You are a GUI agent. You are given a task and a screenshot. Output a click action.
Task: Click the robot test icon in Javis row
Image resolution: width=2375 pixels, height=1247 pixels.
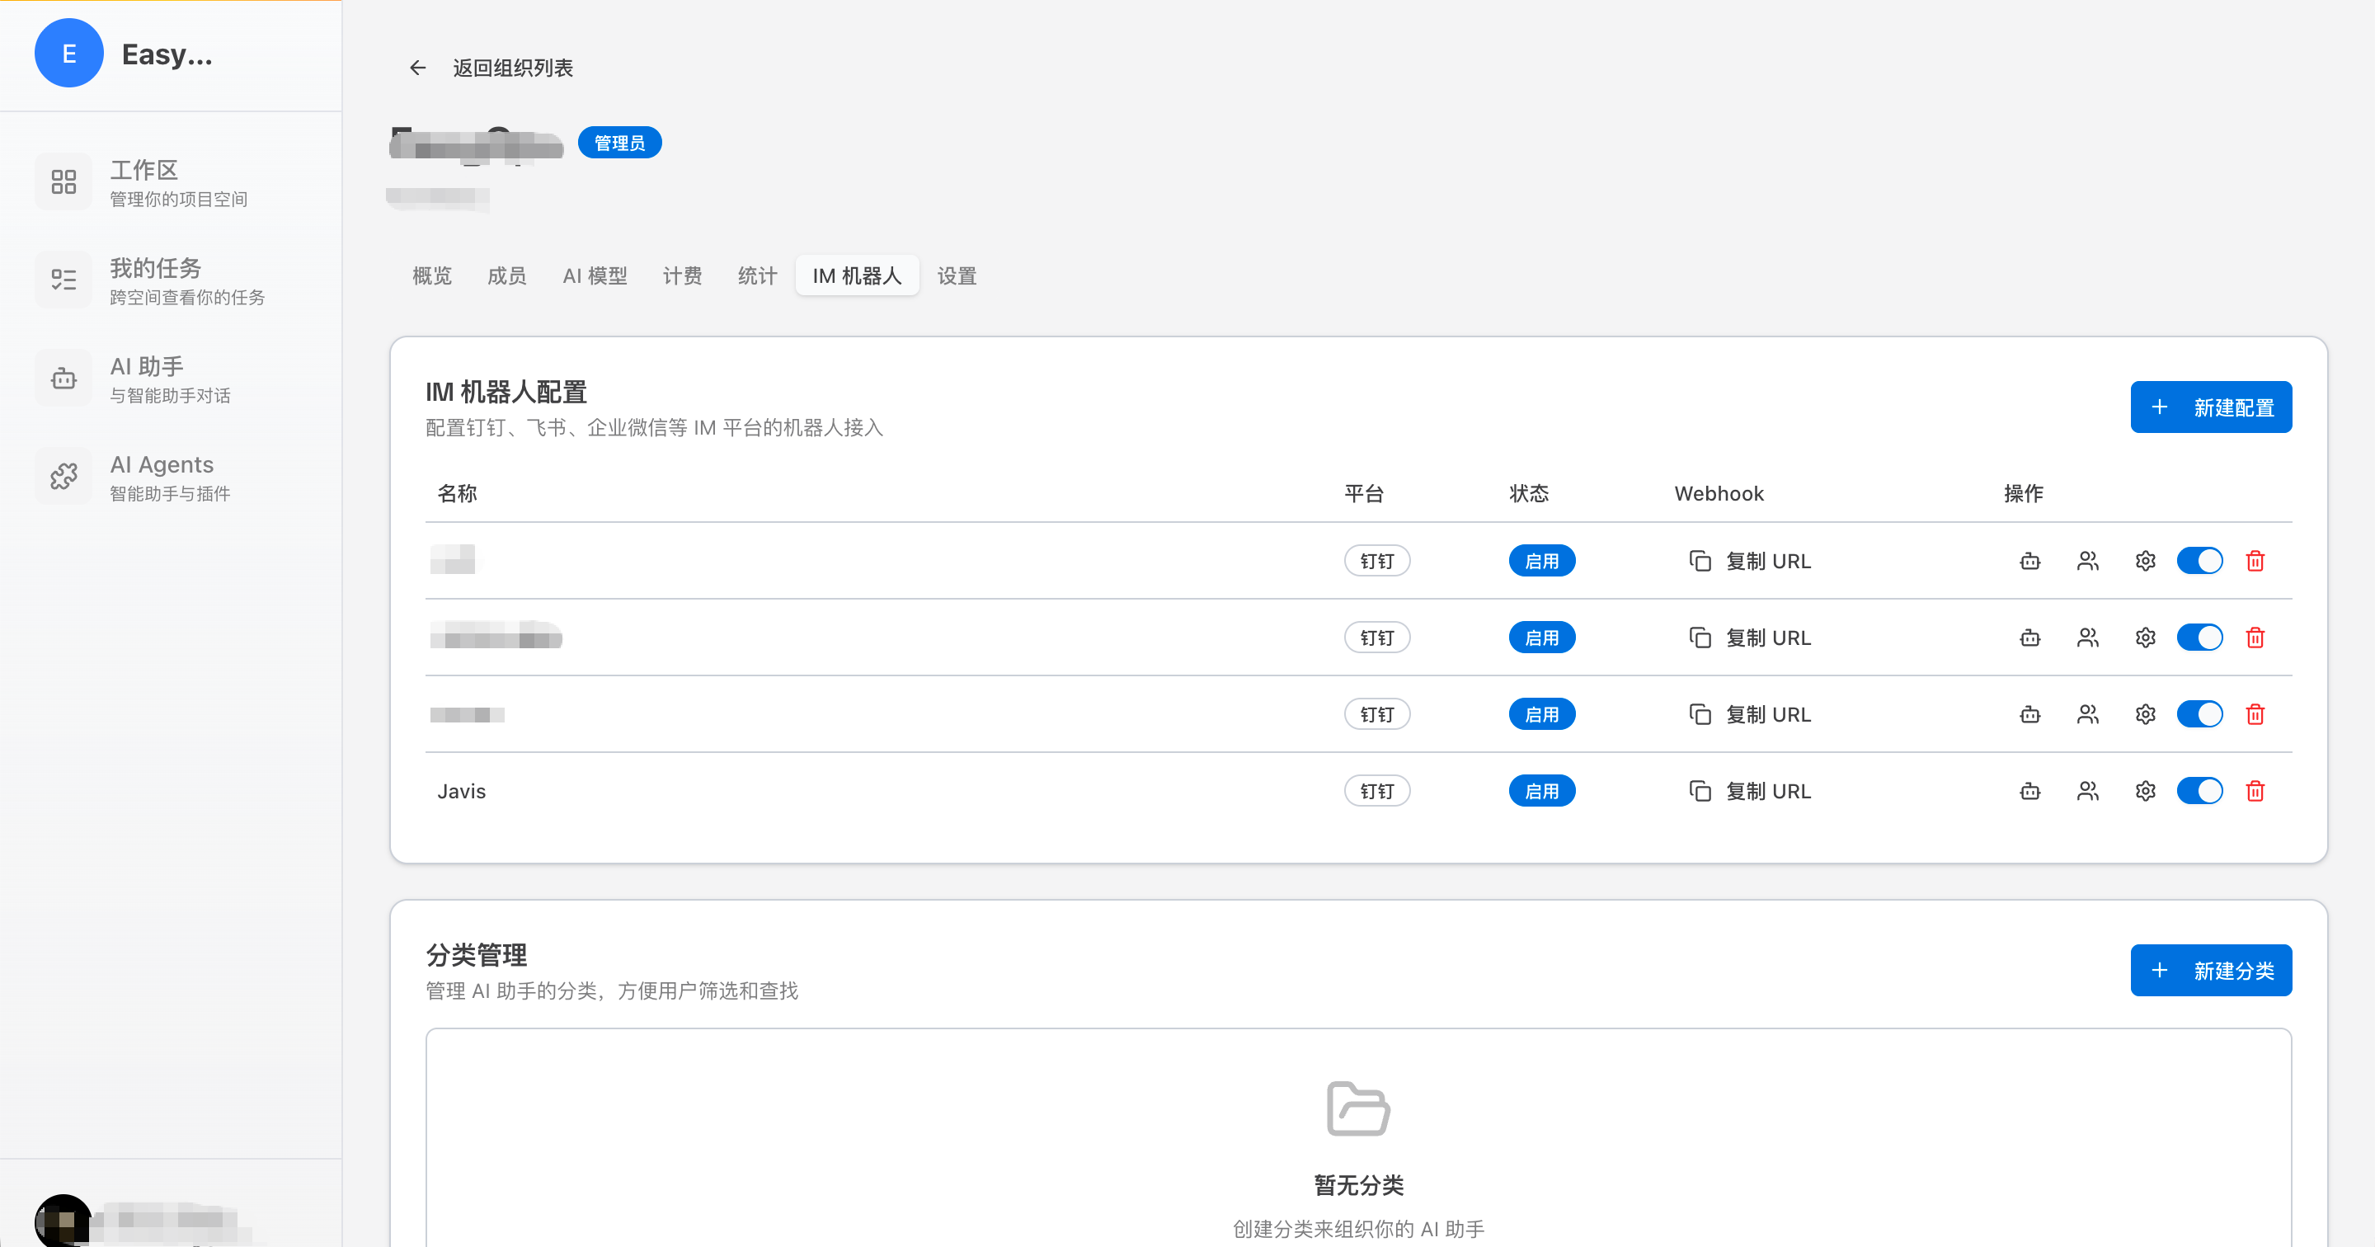click(2029, 790)
